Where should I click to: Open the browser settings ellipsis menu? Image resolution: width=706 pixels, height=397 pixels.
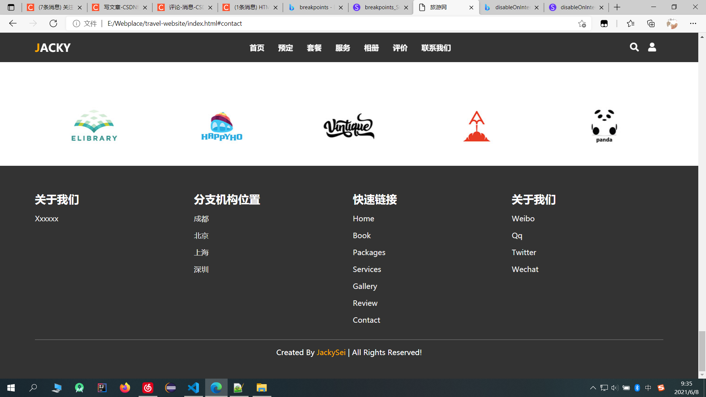693,24
